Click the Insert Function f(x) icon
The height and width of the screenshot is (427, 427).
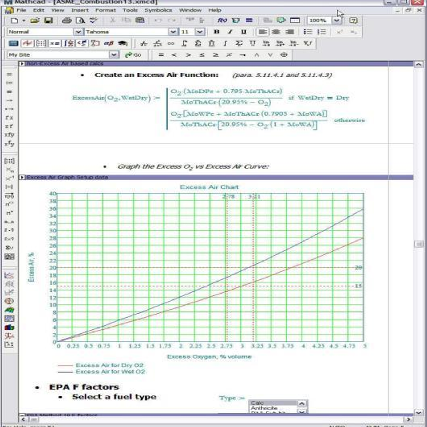222,21
